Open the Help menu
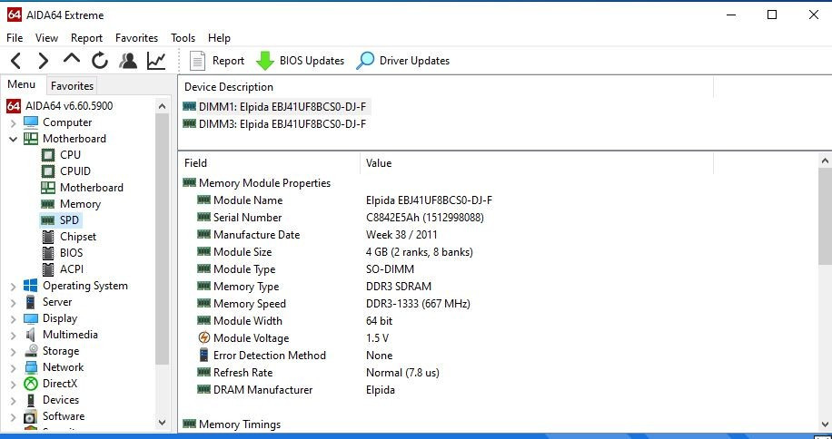Viewport: 832px width, 439px height. (x=219, y=38)
